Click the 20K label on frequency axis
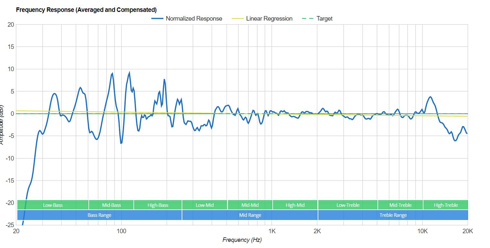The height and width of the screenshot is (248, 490). coord(467,231)
